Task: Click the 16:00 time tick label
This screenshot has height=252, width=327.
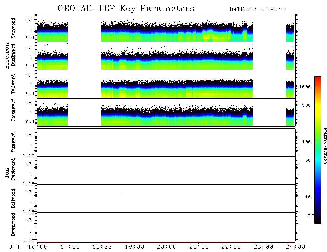Action: pos(38,247)
